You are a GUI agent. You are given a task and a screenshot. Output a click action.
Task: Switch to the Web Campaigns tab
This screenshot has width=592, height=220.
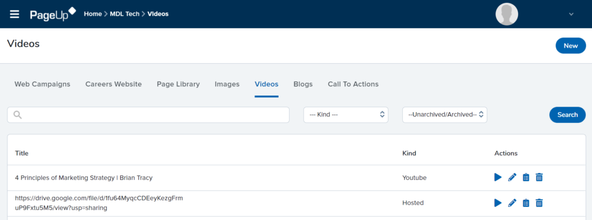pyautogui.click(x=42, y=84)
